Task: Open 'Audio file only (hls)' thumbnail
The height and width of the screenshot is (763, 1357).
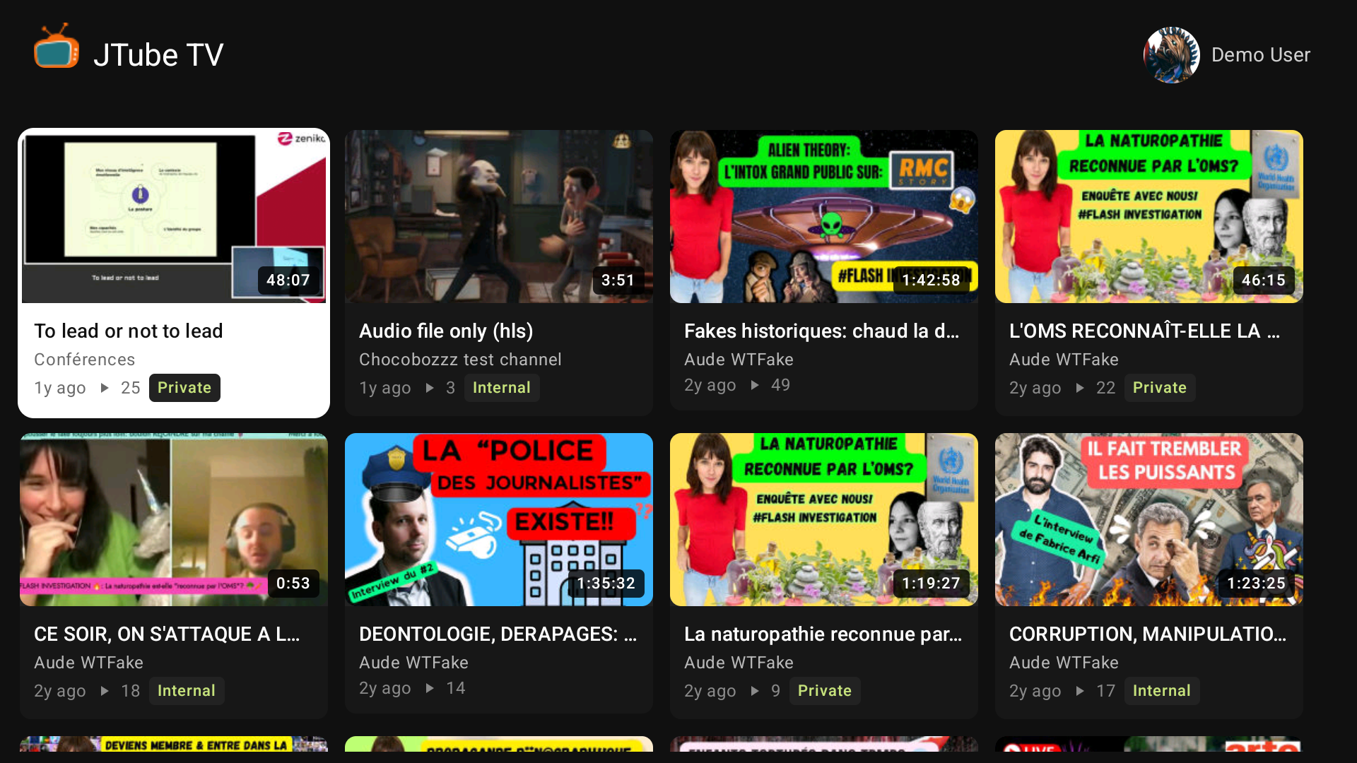Action: click(x=499, y=217)
